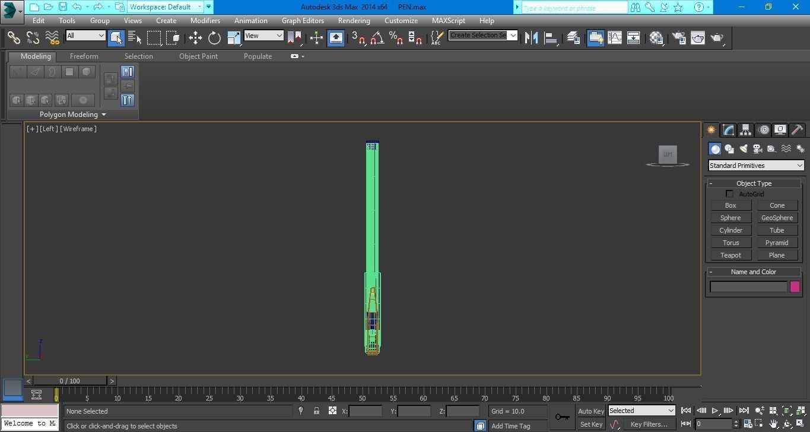Click Render Production teapot icon
Viewport: 810px width, 432px height.
pos(717,37)
